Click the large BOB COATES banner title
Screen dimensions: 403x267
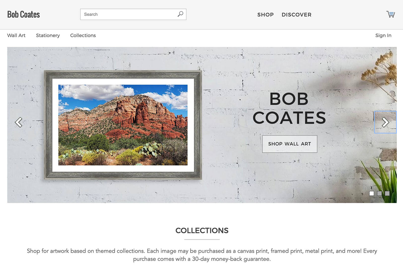point(289,108)
